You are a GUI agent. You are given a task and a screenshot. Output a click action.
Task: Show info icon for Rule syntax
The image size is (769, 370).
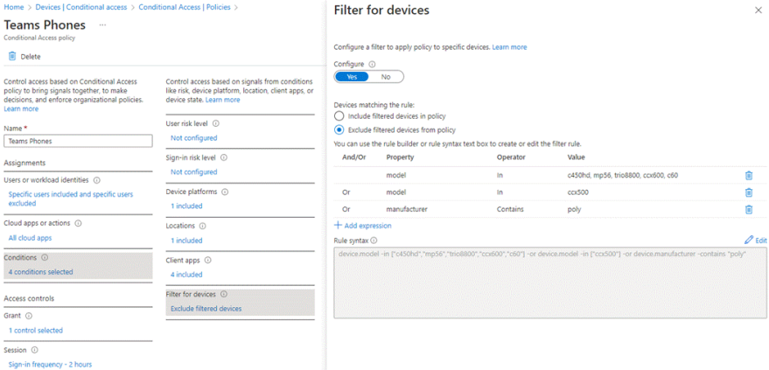click(x=374, y=240)
